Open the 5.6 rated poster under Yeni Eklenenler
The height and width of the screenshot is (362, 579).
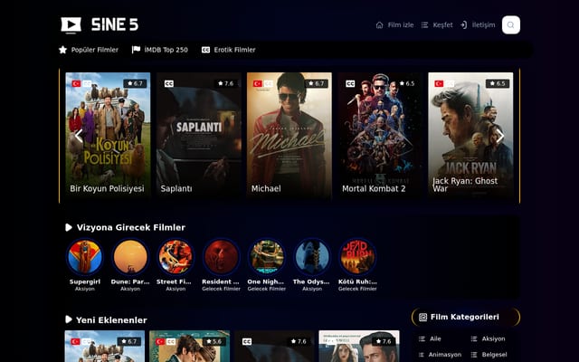[x=189, y=346]
